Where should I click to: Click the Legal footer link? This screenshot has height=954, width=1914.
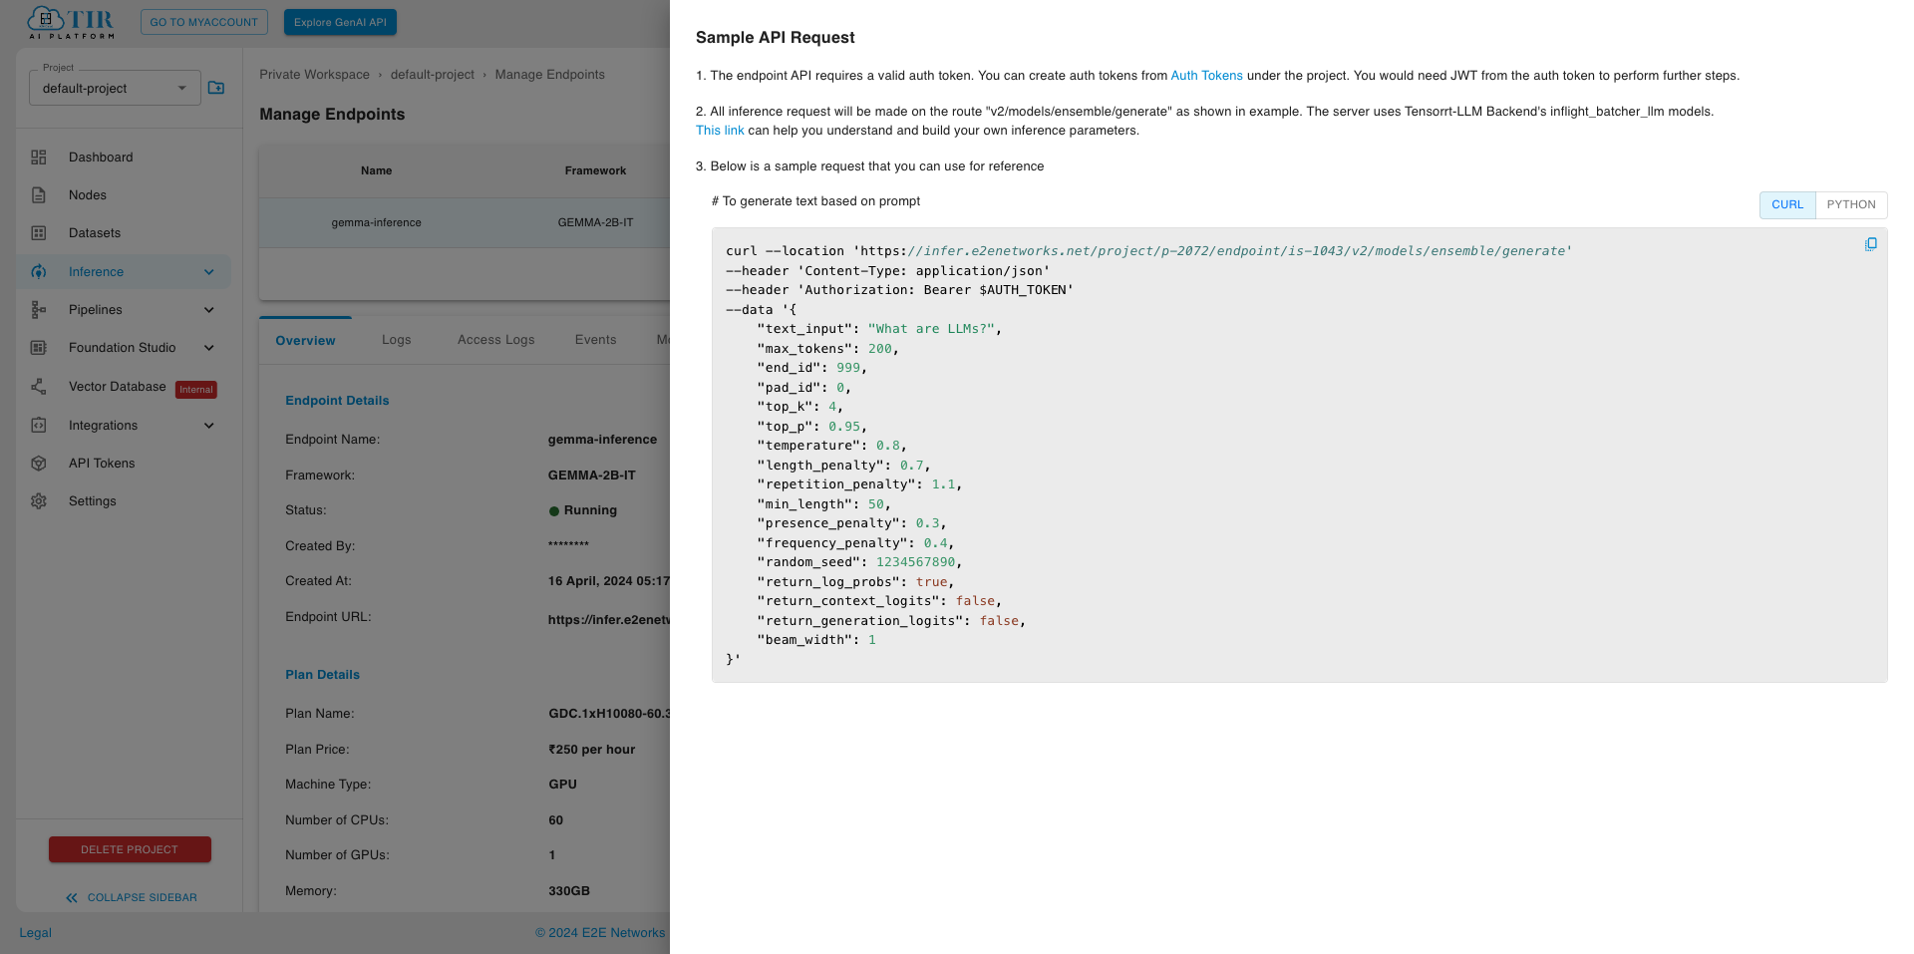(35, 933)
